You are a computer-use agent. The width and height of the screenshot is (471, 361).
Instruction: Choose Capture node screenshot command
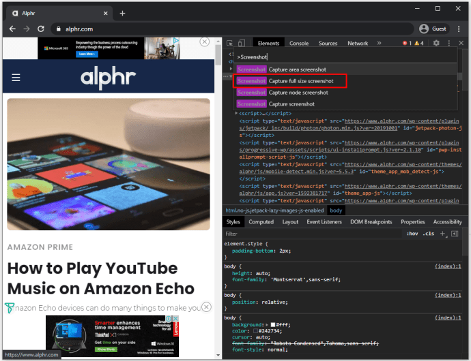pos(345,93)
